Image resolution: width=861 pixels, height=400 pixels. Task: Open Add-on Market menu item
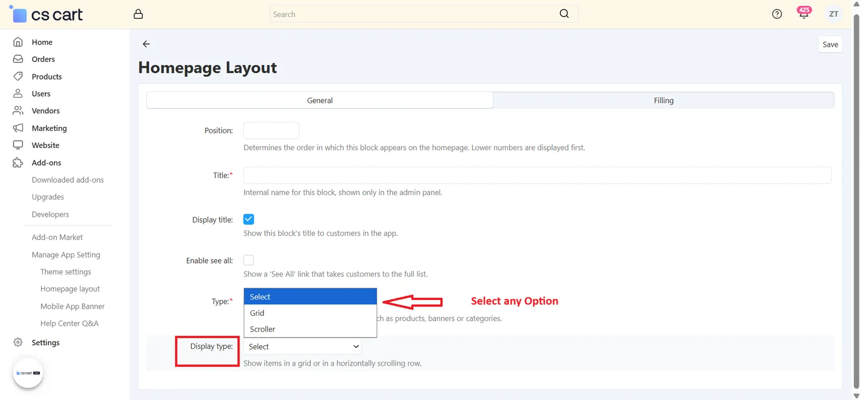coord(58,237)
